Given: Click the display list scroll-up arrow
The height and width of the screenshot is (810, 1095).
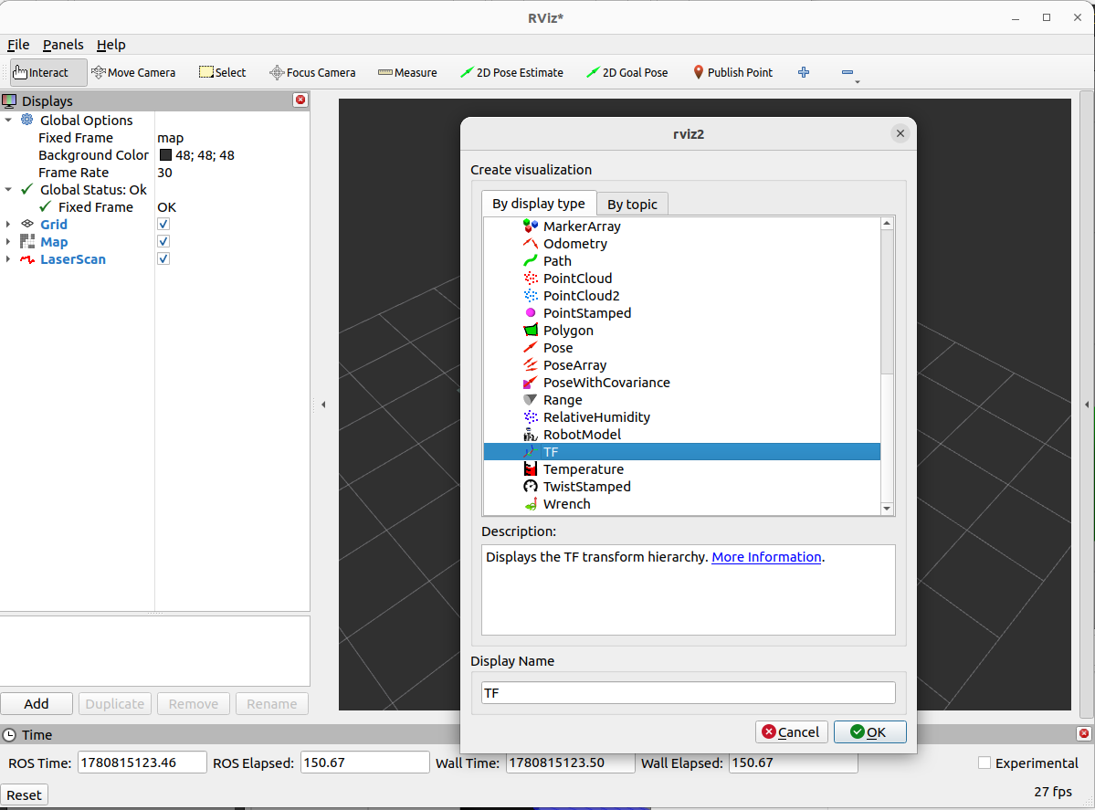Looking at the screenshot, I should pos(887,224).
